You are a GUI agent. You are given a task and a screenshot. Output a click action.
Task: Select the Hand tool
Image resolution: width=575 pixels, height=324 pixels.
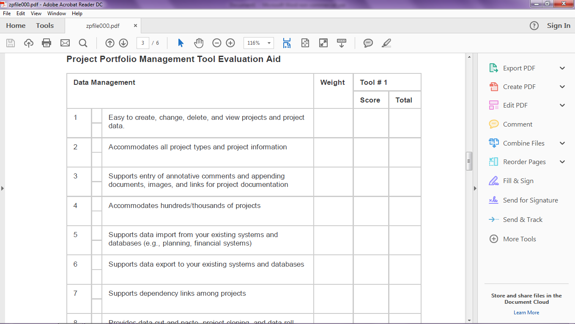click(198, 43)
